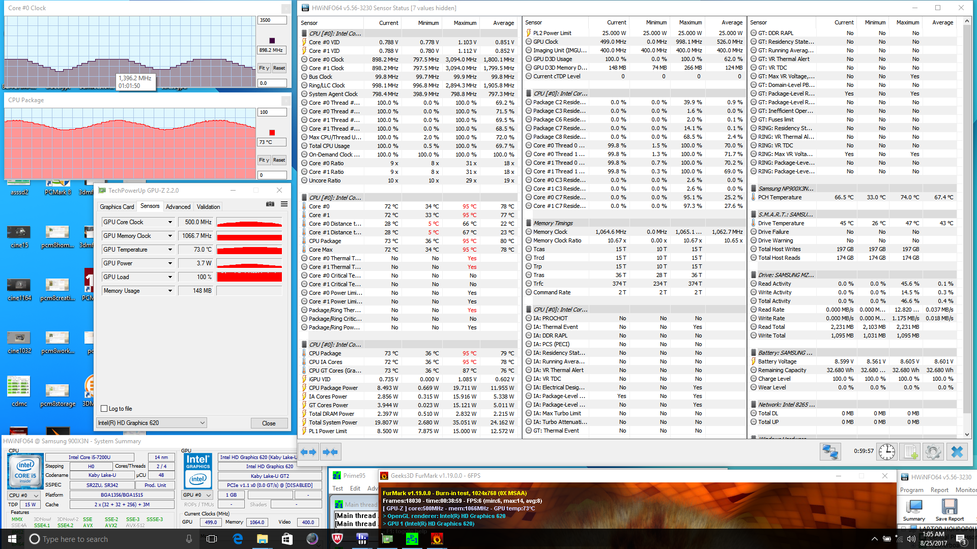Click the red CPU Package graph color swatch

[x=272, y=133]
